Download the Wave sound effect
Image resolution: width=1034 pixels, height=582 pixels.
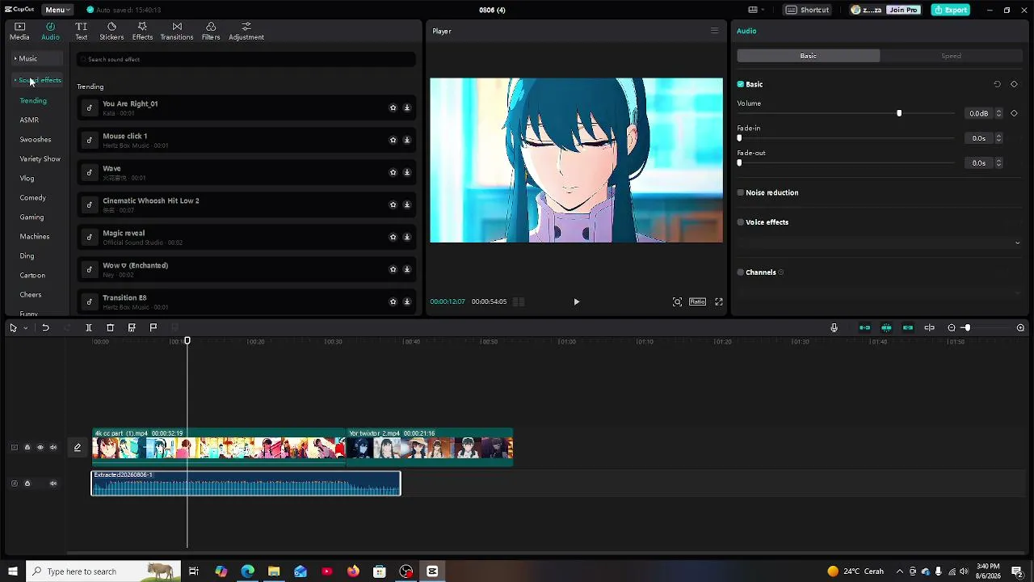coord(407,172)
